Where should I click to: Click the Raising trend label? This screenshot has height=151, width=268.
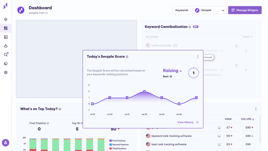pos(170,71)
